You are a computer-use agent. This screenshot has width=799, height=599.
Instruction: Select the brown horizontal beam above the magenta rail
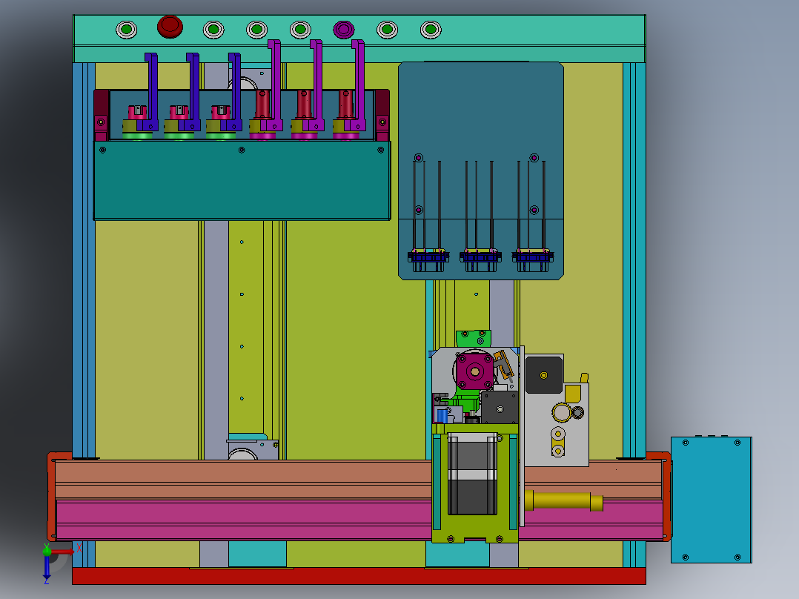tap(244, 479)
